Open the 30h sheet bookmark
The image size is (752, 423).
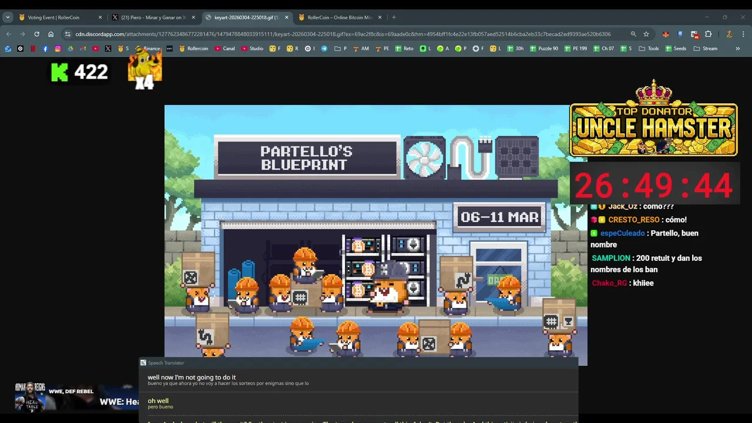pos(515,49)
